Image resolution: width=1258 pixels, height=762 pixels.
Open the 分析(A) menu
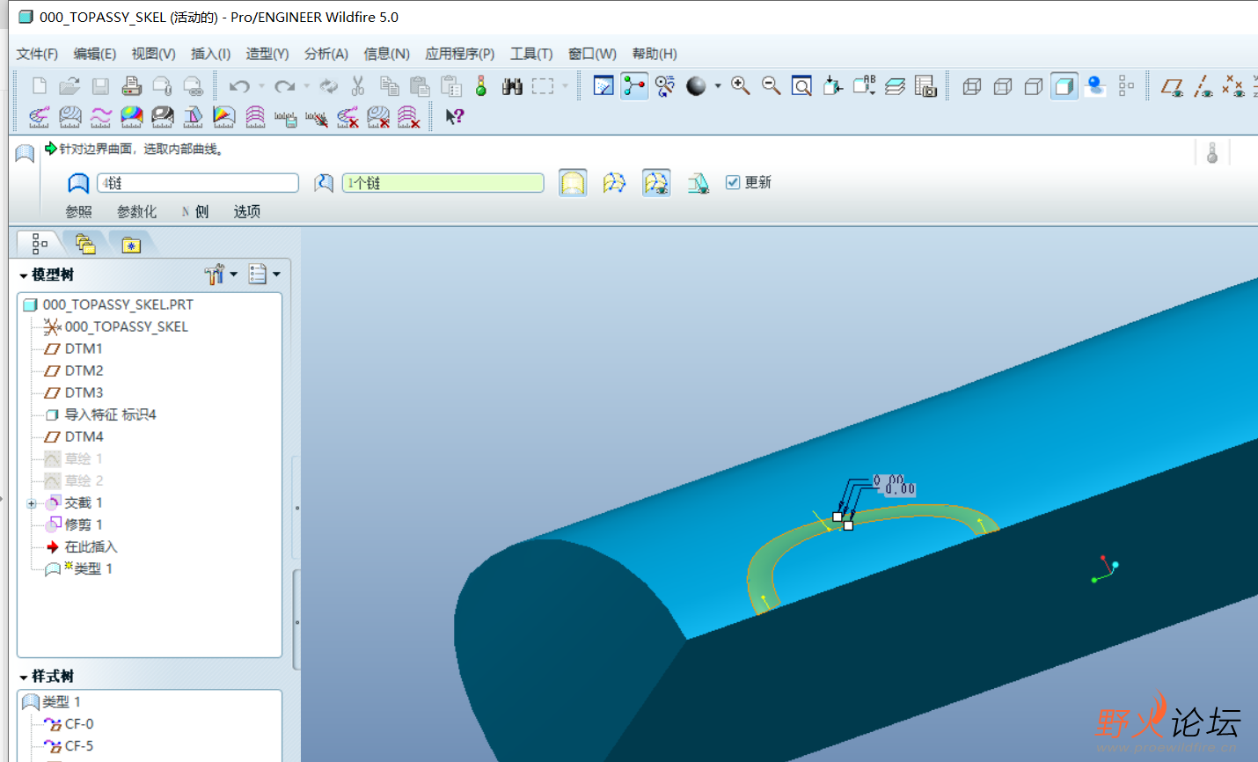pyautogui.click(x=326, y=54)
